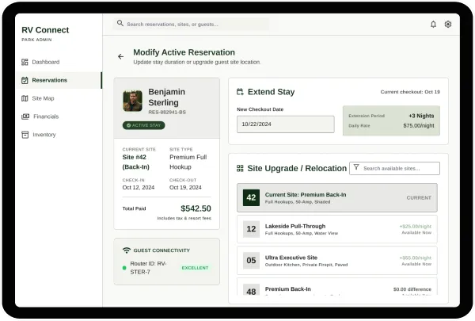The height and width of the screenshot is (321, 475).
Task: Click the green router status dot
Action: click(124, 268)
